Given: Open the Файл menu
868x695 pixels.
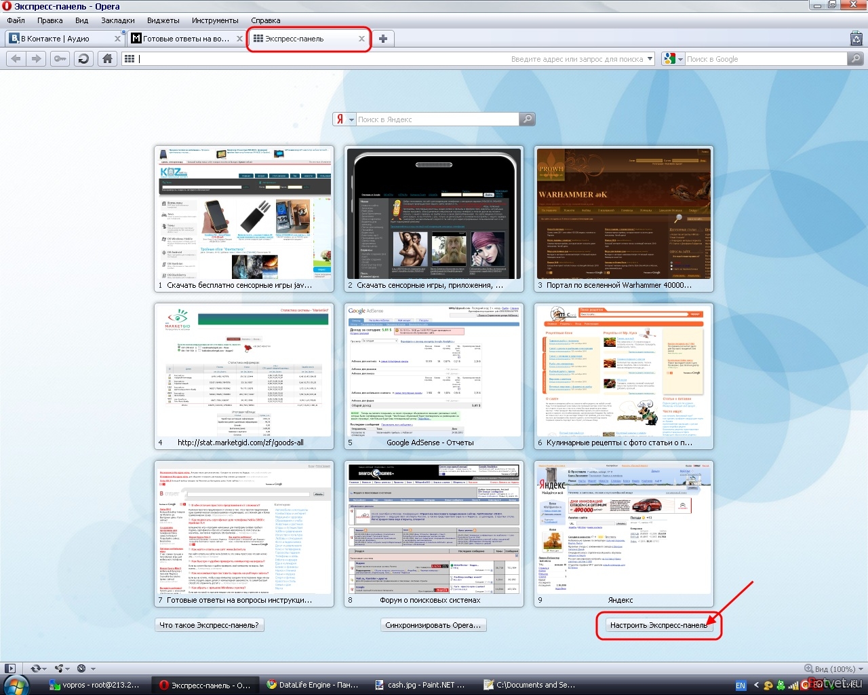Looking at the screenshot, I should (x=16, y=20).
